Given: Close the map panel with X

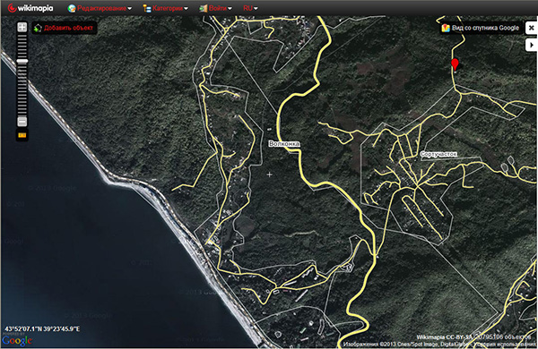Looking at the screenshot, I should click(x=531, y=28).
